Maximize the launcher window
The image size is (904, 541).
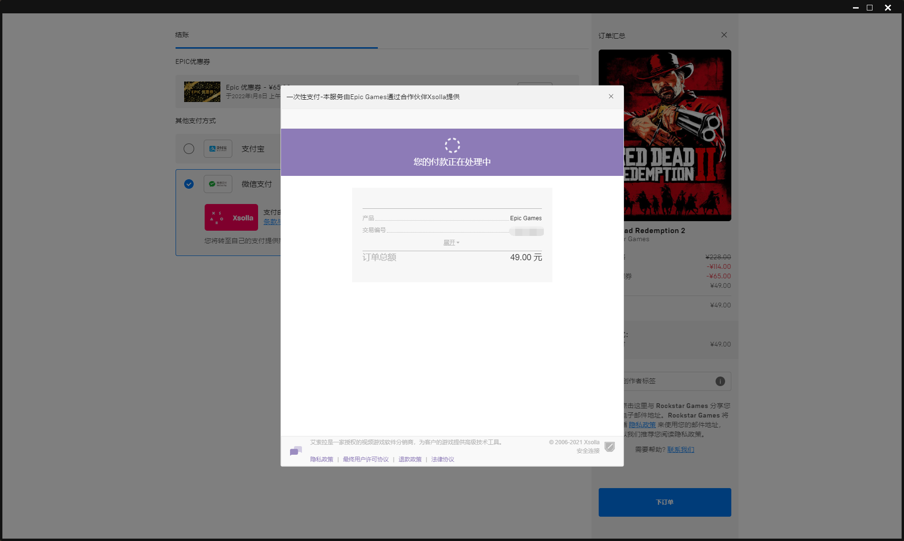[870, 8]
